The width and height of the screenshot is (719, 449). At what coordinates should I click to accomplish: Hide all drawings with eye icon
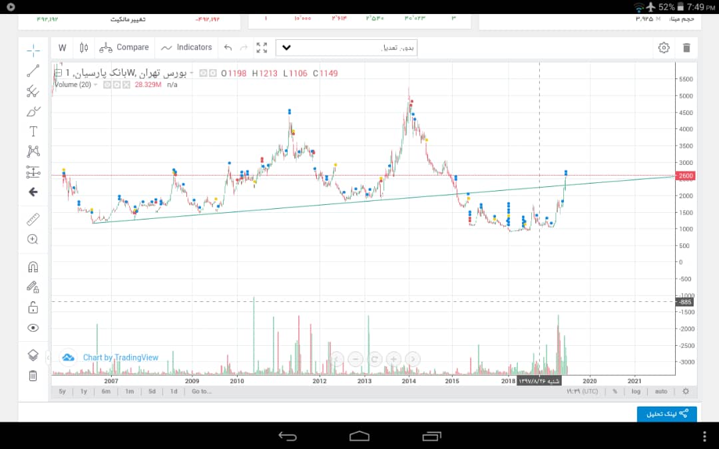(x=33, y=327)
